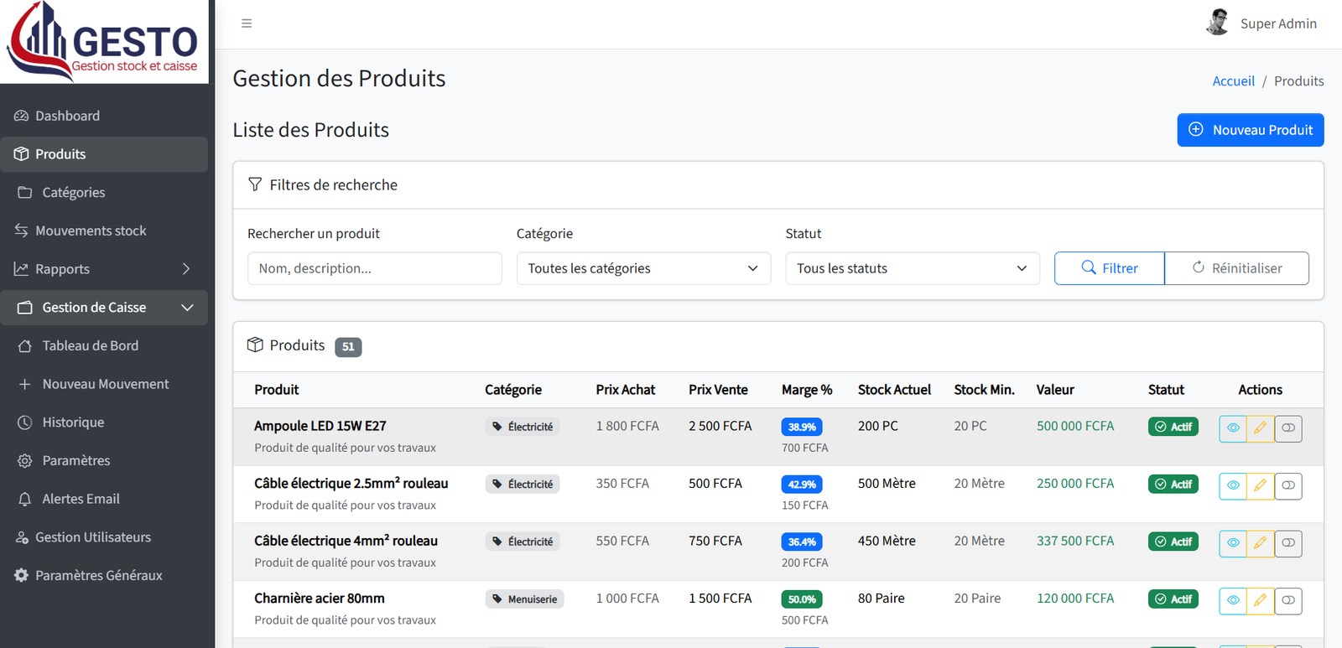Image resolution: width=1342 pixels, height=648 pixels.
Task: View details of Ampoule LED 15W E27
Action: click(1233, 428)
